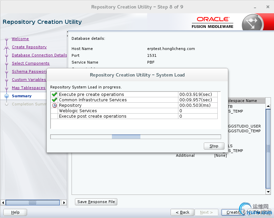
Task: Click the Welcome step bullet in the sidebar
Action: [7, 39]
